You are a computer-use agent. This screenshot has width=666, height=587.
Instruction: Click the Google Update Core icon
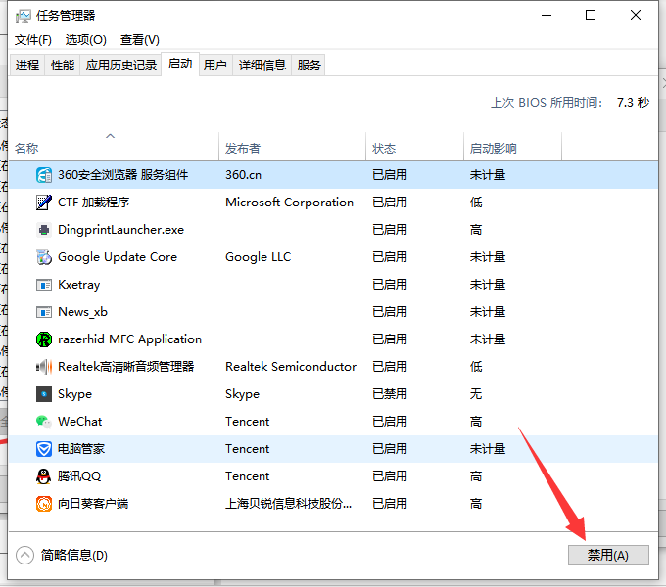pos(44,257)
